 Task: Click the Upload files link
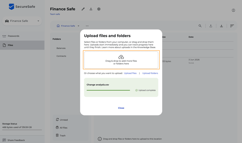pyautogui.click(x=130, y=73)
